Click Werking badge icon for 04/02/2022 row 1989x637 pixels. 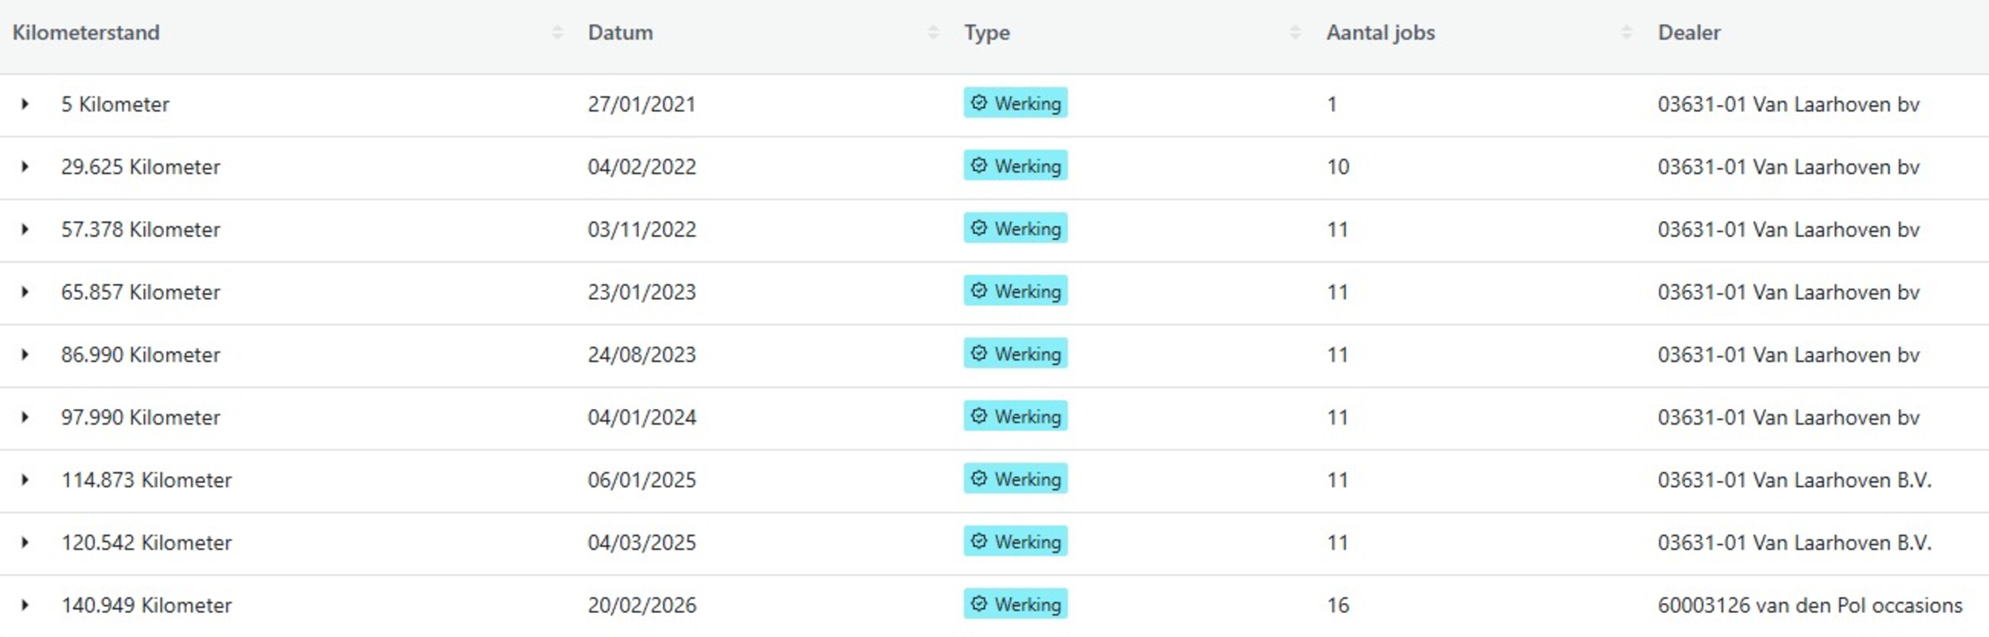point(979,165)
